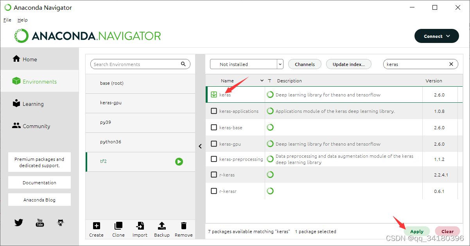Click the loading circle icon in the keras-applications row
The width and height of the screenshot is (470, 246).
coord(270,111)
